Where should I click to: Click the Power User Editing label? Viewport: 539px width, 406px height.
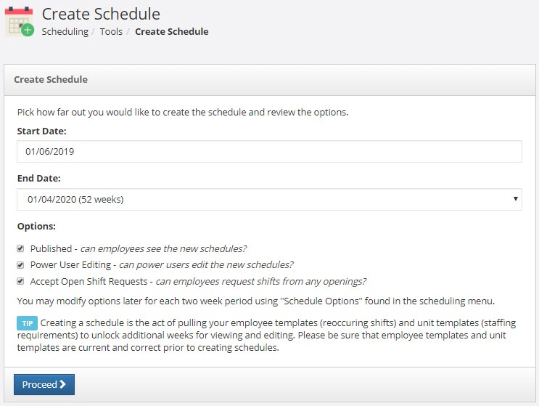click(70, 264)
